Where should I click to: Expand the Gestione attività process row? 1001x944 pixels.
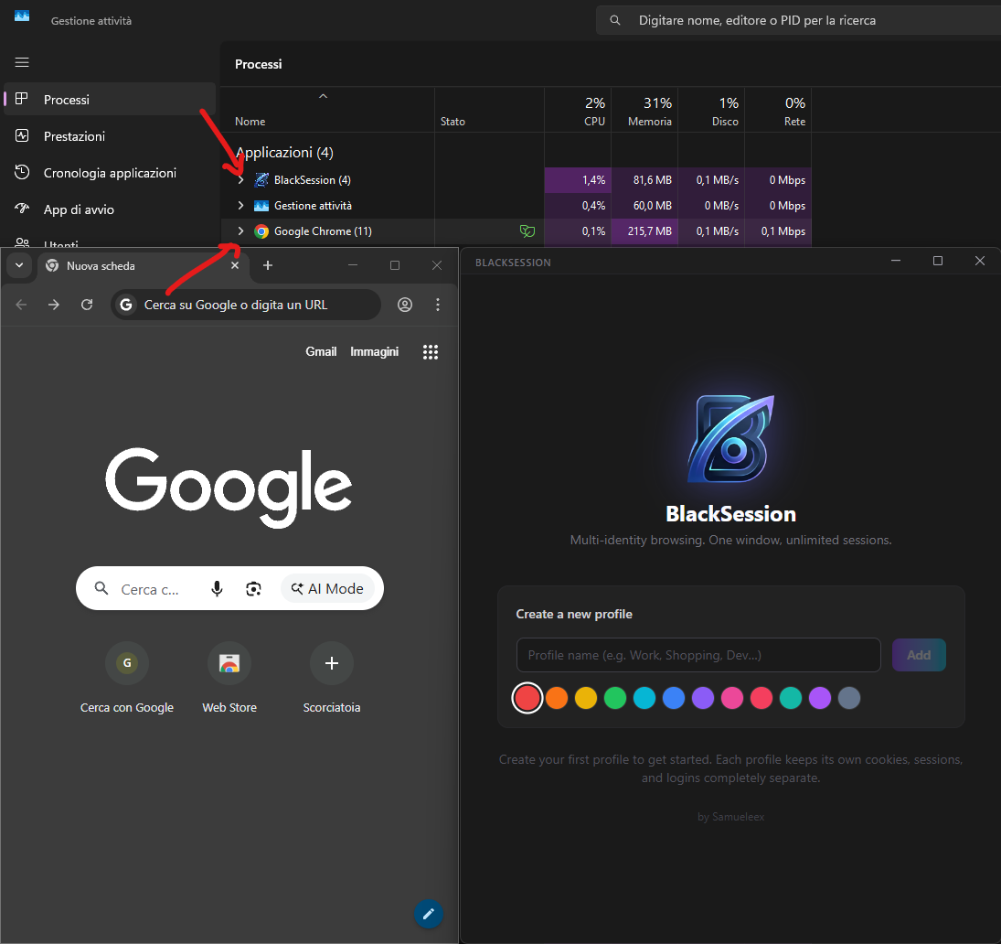240,206
